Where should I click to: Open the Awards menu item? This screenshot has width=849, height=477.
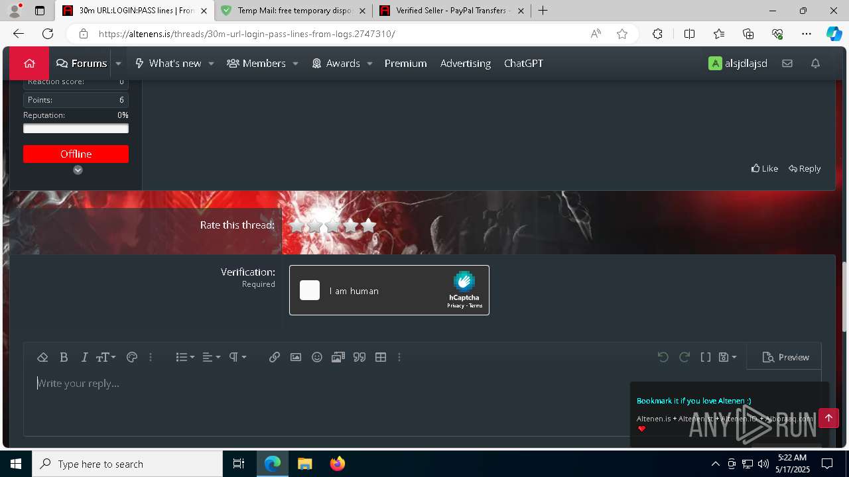[x=336, y=64]
